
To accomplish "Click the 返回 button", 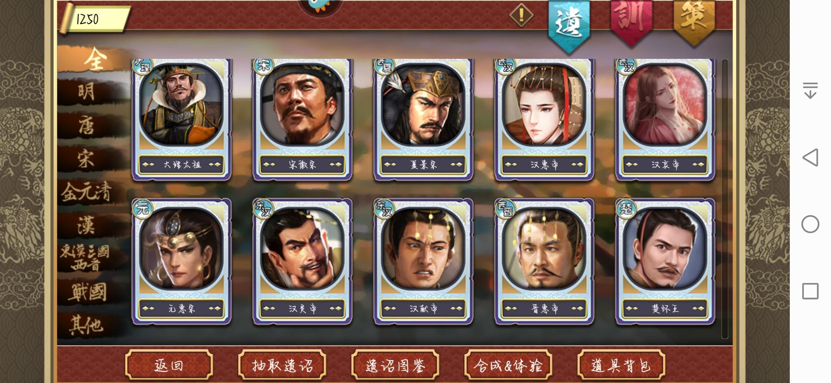I will coord(169,365).
